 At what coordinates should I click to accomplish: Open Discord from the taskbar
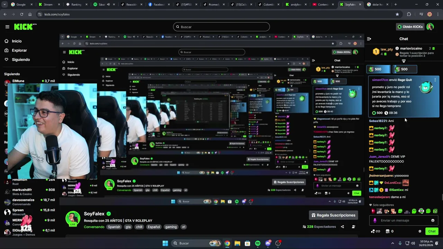pyautogui.click(x=268, y=243)
